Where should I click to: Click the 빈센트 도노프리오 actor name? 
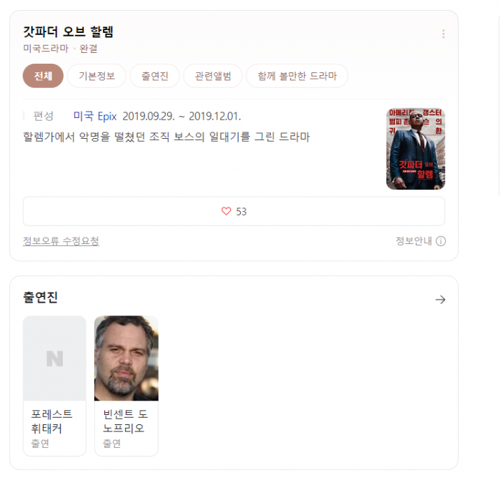click(x=124, y=421)
